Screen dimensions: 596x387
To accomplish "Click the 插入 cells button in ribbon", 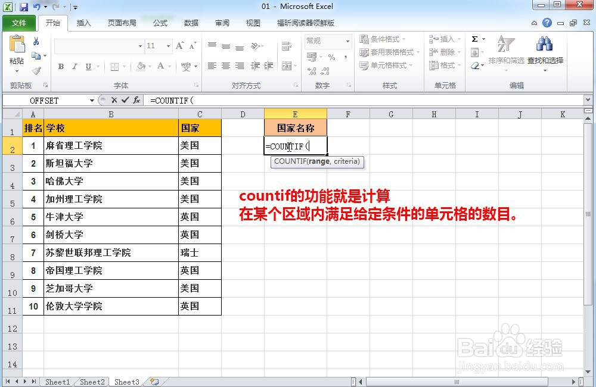I will 445,39.
